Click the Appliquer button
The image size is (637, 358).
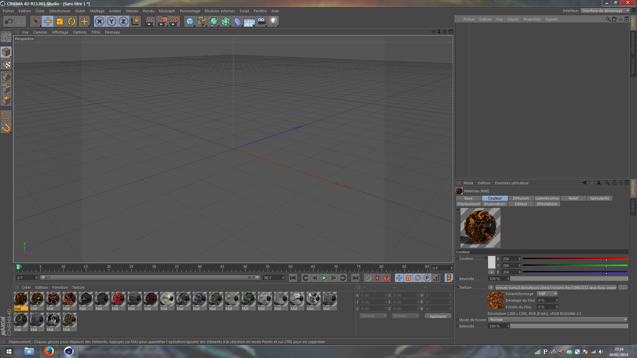tap(438, 316)
